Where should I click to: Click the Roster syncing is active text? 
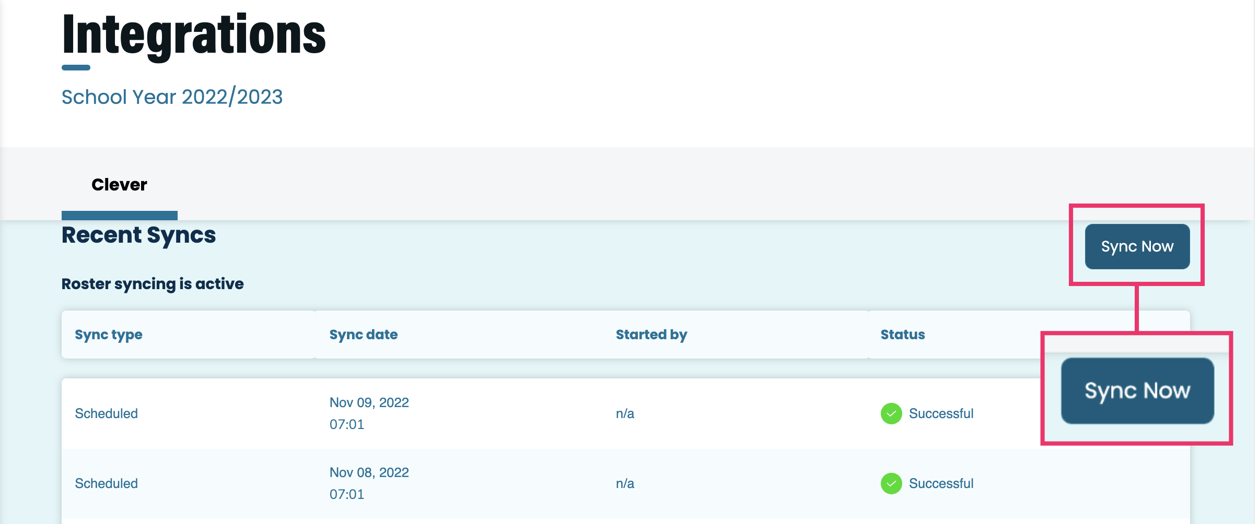tap(153, 284)
